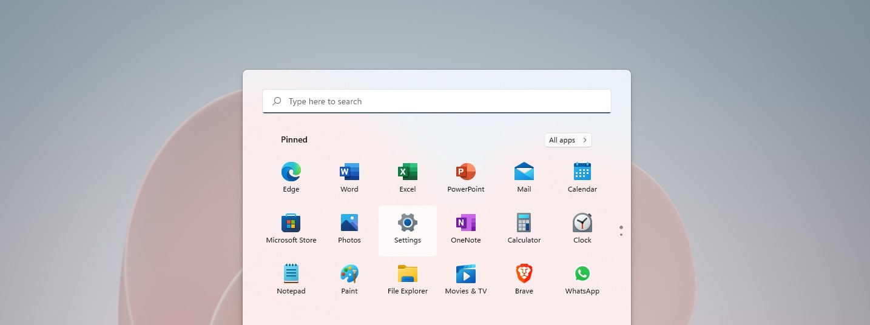Viewport: 870px width, 325px height.
Task: Open the Brave browser
Action: point(524,274)
